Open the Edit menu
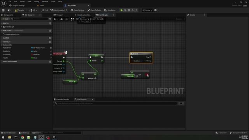 (x=16, y=2)
